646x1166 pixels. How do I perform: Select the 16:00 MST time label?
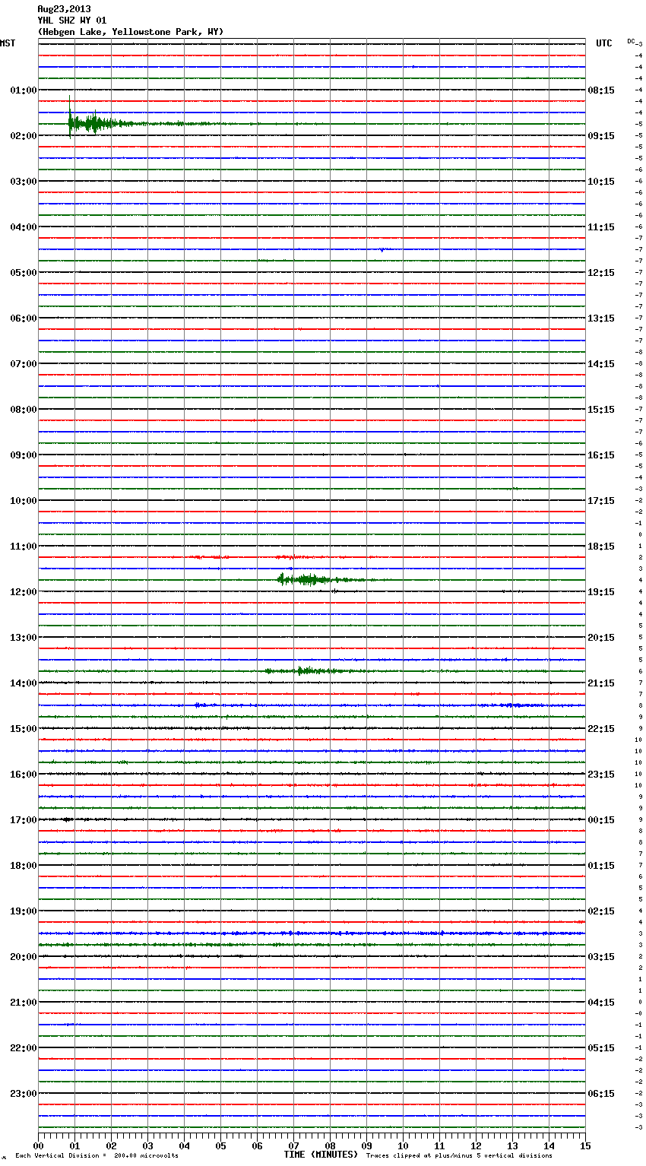(x=23, y=775)
